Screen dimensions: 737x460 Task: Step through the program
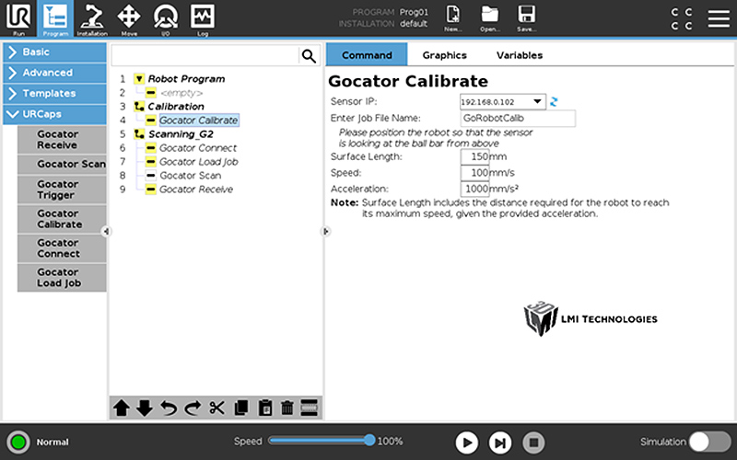tap(500, 443)
